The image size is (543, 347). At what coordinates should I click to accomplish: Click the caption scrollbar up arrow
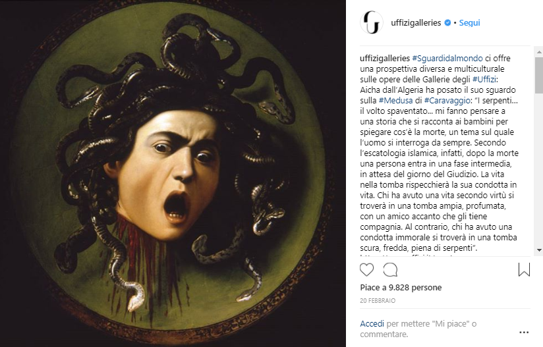click(539, 52)
